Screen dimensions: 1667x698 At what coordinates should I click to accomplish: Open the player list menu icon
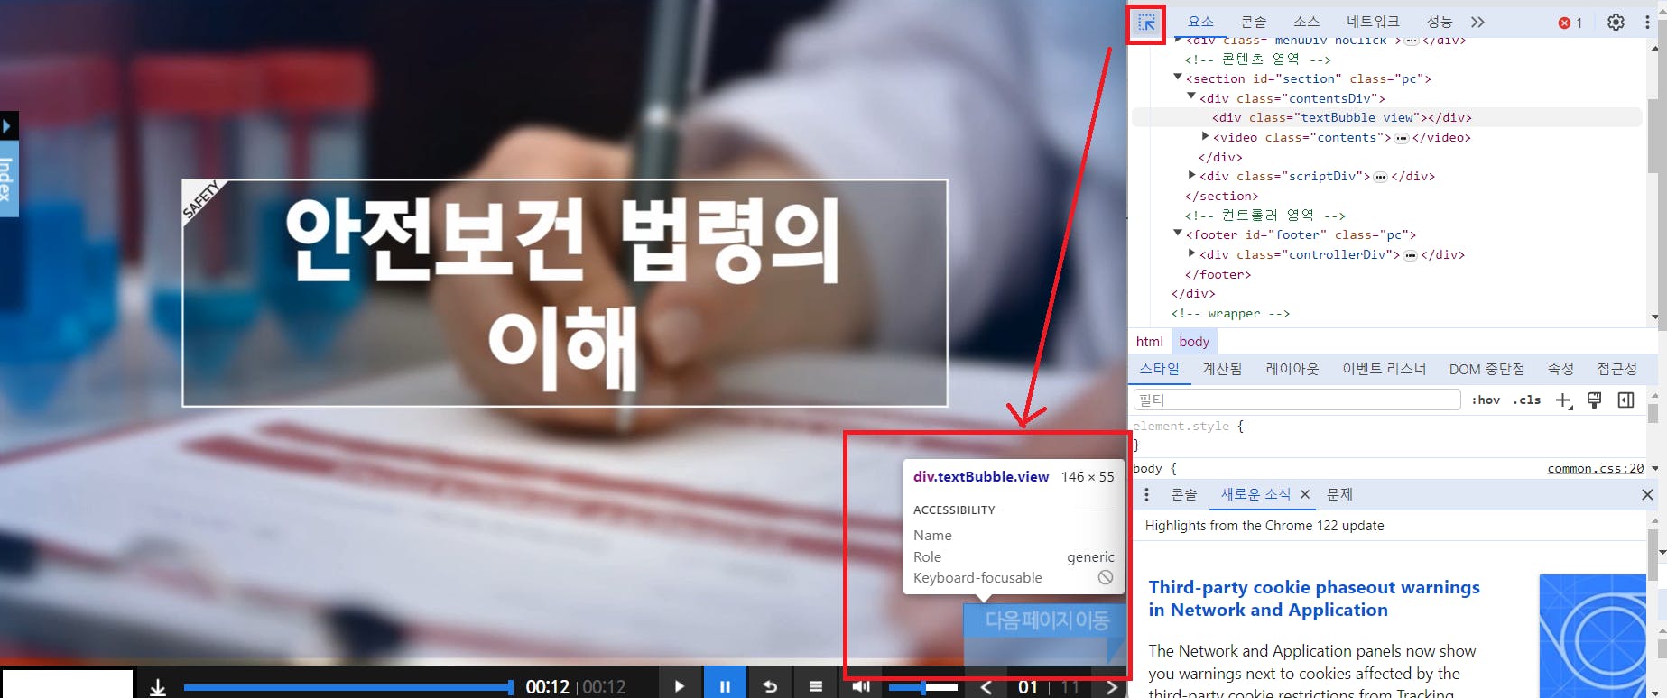pos(816,686)
